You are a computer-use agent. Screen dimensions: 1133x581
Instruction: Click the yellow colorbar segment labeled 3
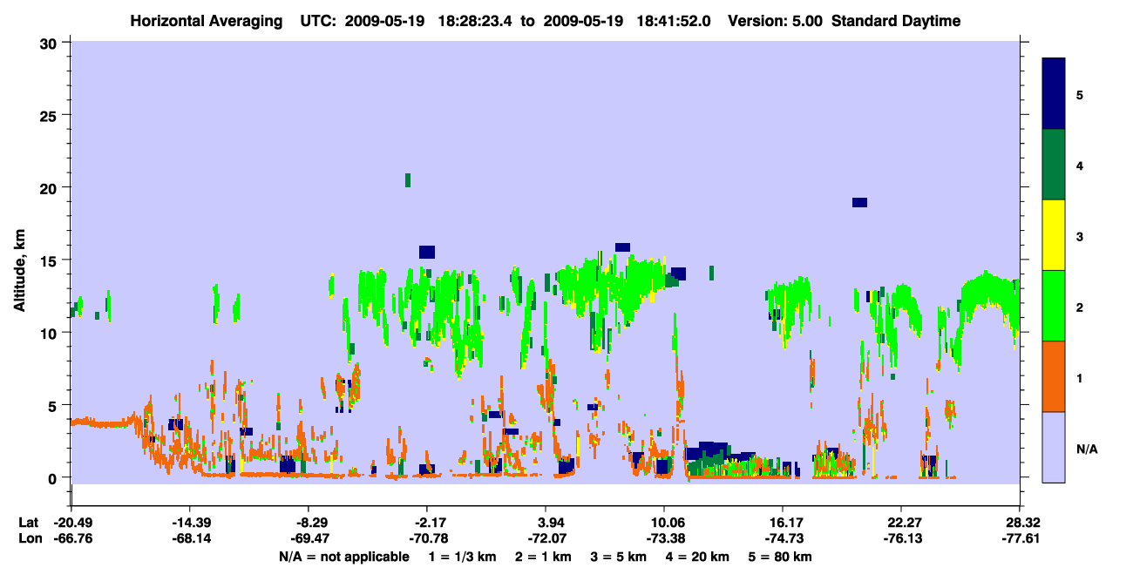(x=1054, y=235)
